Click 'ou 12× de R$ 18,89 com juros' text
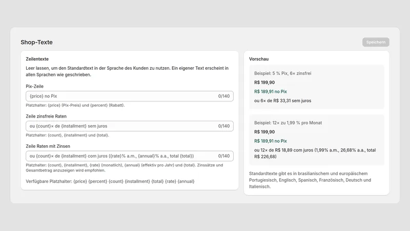The width and height of the screenshot is (410, 231). click(x=315, y=153)
